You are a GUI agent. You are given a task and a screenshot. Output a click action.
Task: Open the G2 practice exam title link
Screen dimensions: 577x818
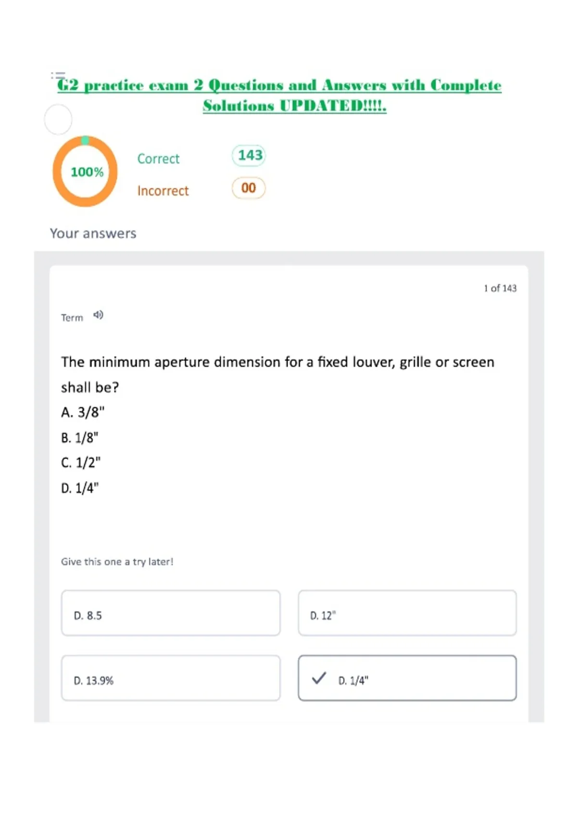tap(279, 95)
